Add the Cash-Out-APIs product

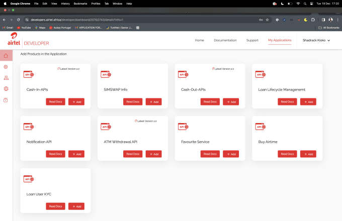click(231, 101)
